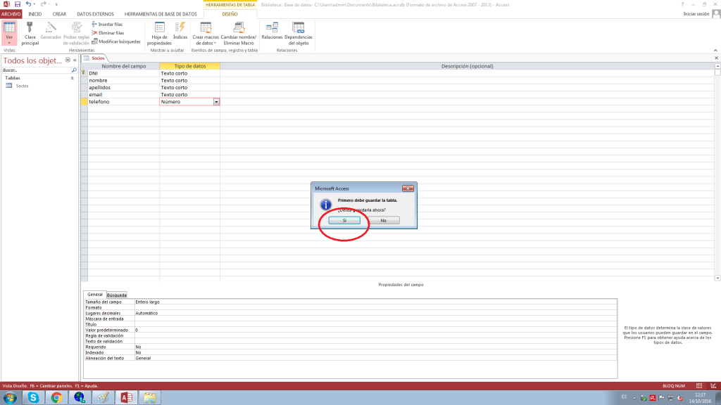Click No in the save dialog
Image resolution: width=721 pixels, height=405 pixels.
(x=383, y=220)
